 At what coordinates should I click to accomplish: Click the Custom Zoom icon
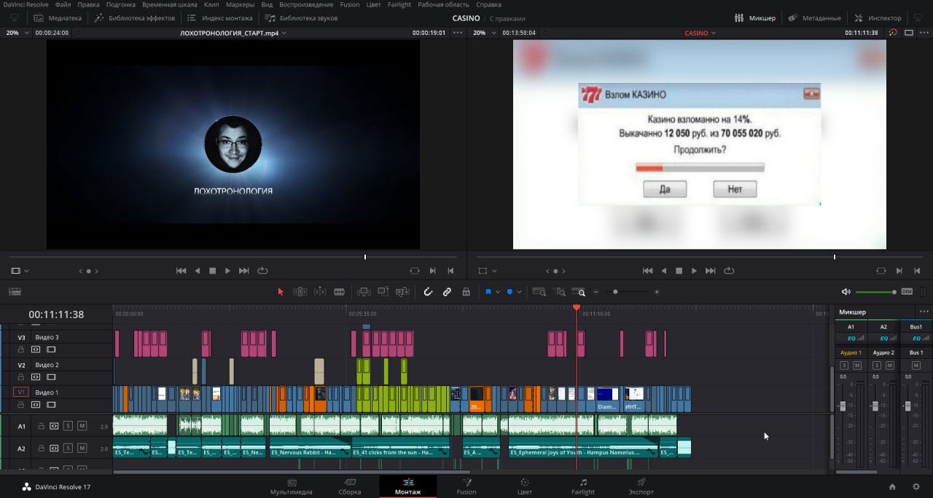pyautogui.click(x=579, y=291)
